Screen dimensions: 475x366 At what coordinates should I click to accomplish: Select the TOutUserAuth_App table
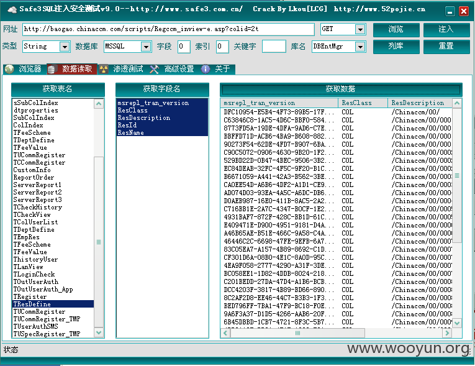tap(53, 290)
